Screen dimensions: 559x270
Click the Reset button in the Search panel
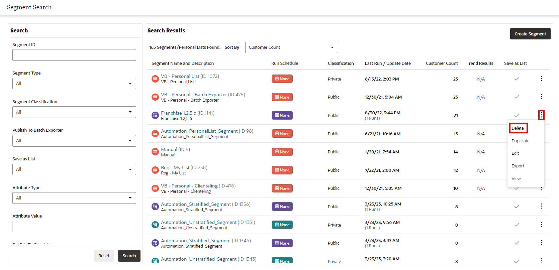(x=104, y=256)
